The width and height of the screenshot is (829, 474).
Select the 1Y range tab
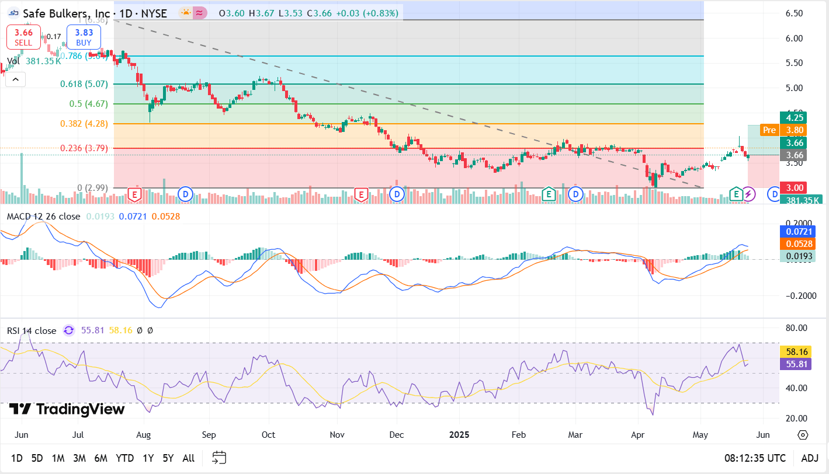click(x=147, y=458)
